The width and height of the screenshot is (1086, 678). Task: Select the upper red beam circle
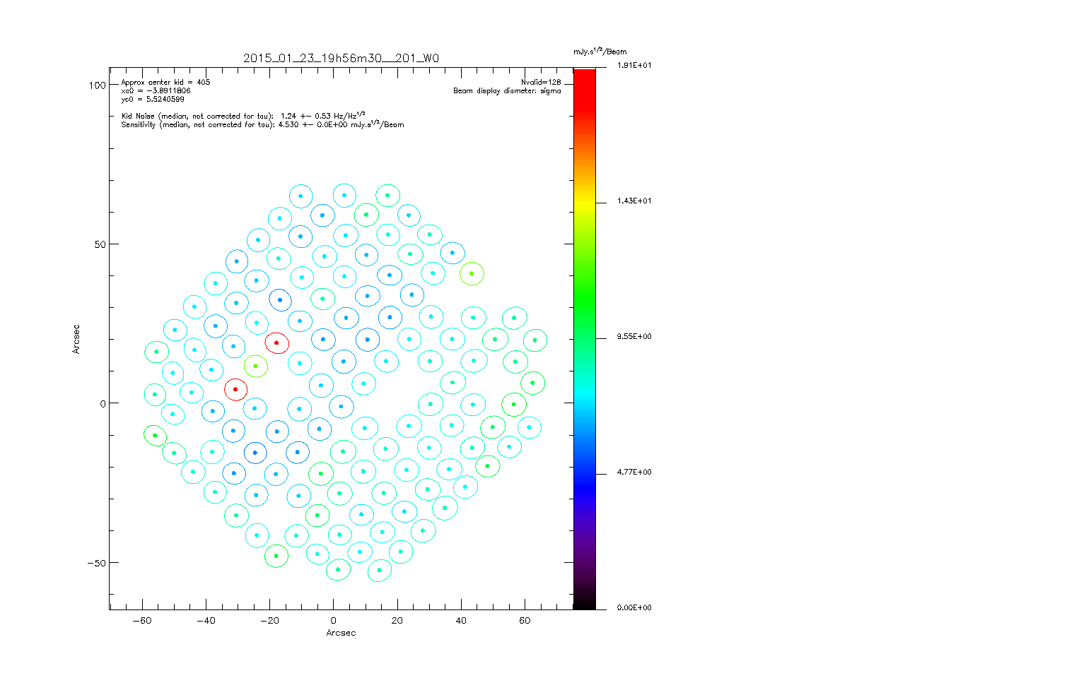point(276,343)
